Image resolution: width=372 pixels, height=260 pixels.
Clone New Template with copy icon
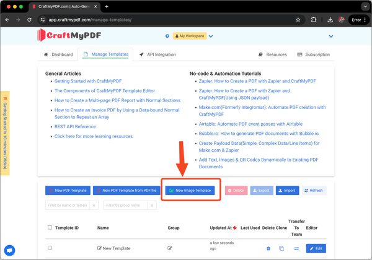(x=281, y=248)
